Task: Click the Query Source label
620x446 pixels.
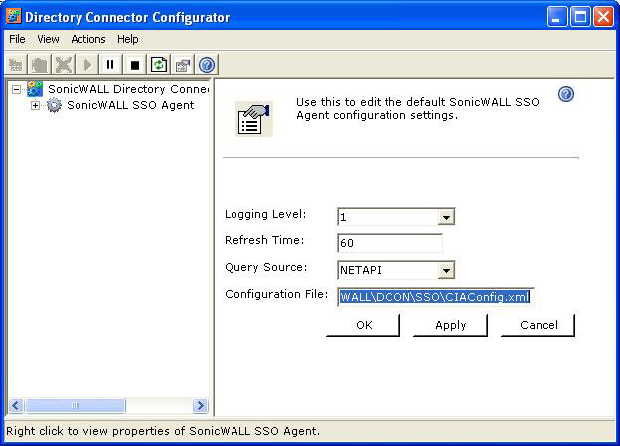Action: coord(265,267)
